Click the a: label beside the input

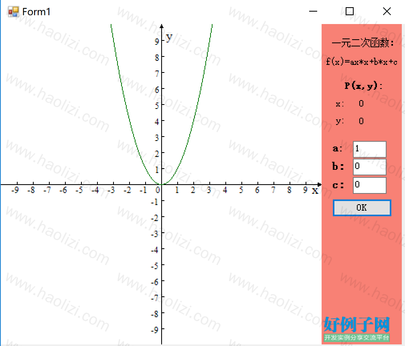(x=338, y=148)
